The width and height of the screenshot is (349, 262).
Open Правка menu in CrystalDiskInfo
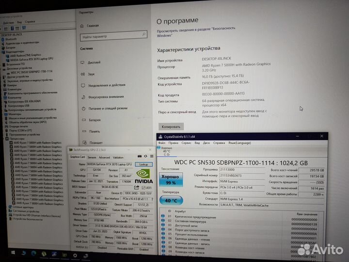[173, 143]
